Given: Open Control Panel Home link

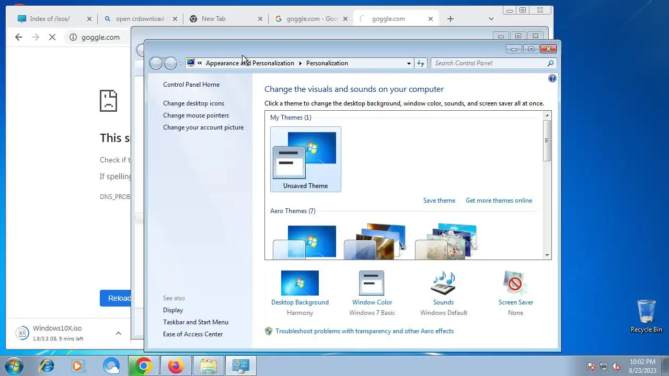Looking at the screenshot, I should click(x=191, y=85).
